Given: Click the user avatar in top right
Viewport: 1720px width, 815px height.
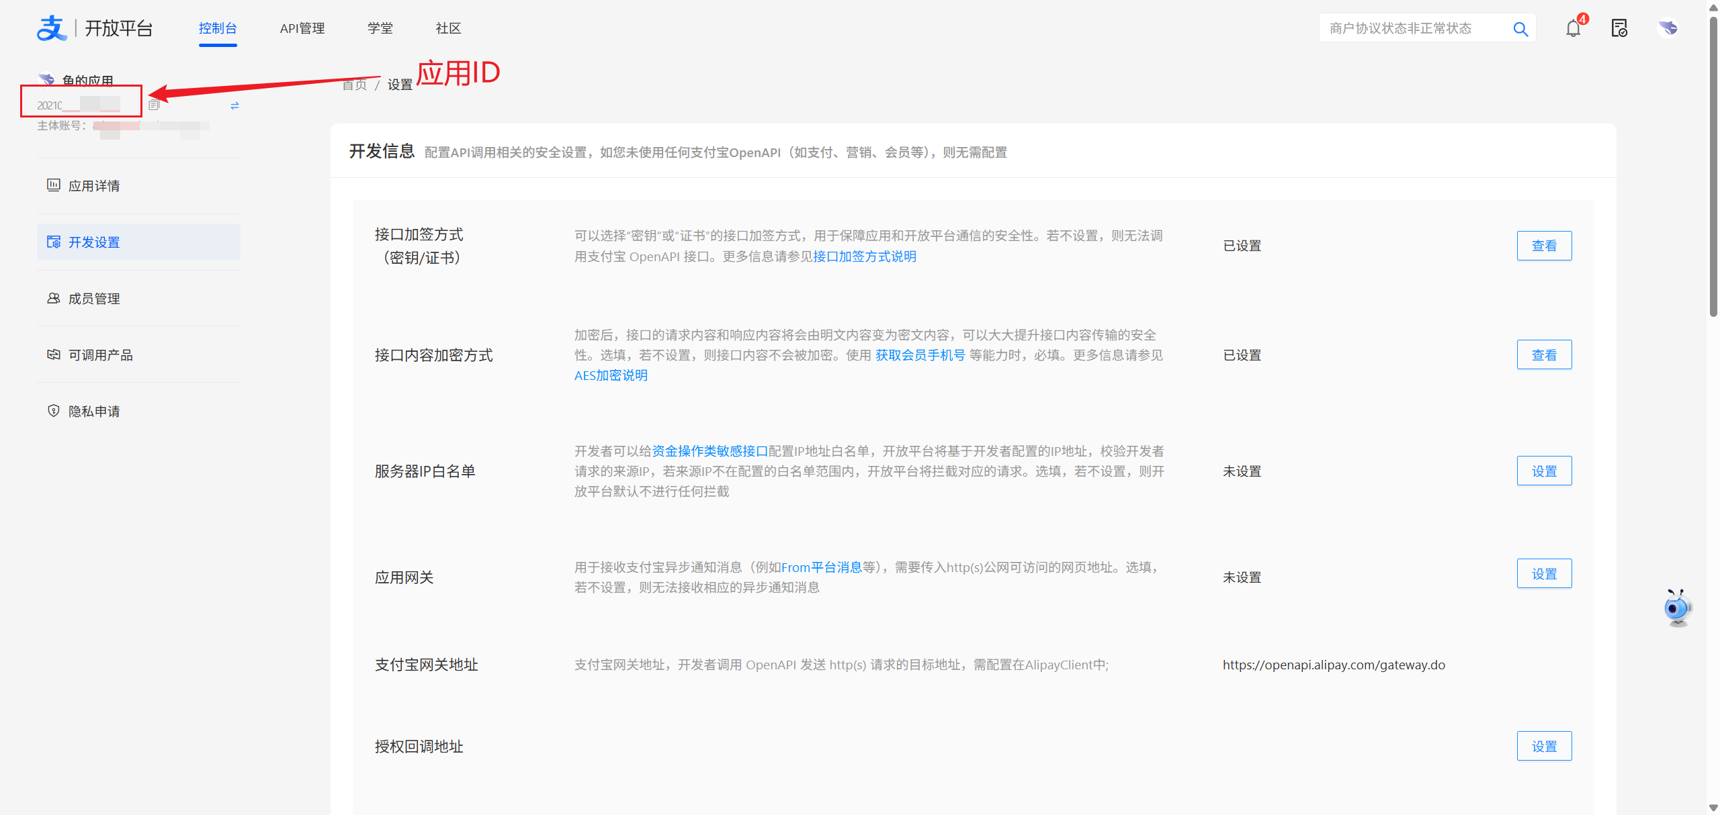Looking at the screenshot, I should pos(1668,28).
